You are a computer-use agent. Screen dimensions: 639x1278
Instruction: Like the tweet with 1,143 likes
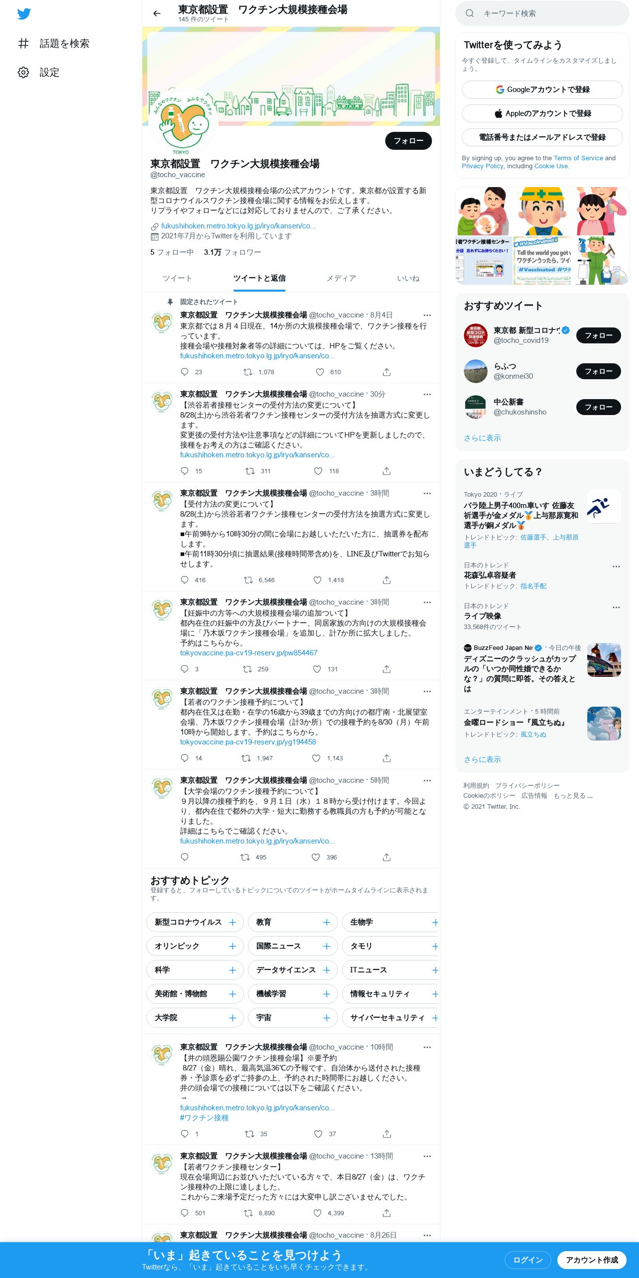[x=317, y=758]
